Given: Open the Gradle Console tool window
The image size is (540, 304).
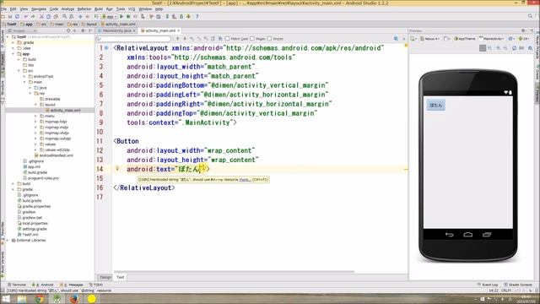Looking at the screenshot, I should (518, 285).
